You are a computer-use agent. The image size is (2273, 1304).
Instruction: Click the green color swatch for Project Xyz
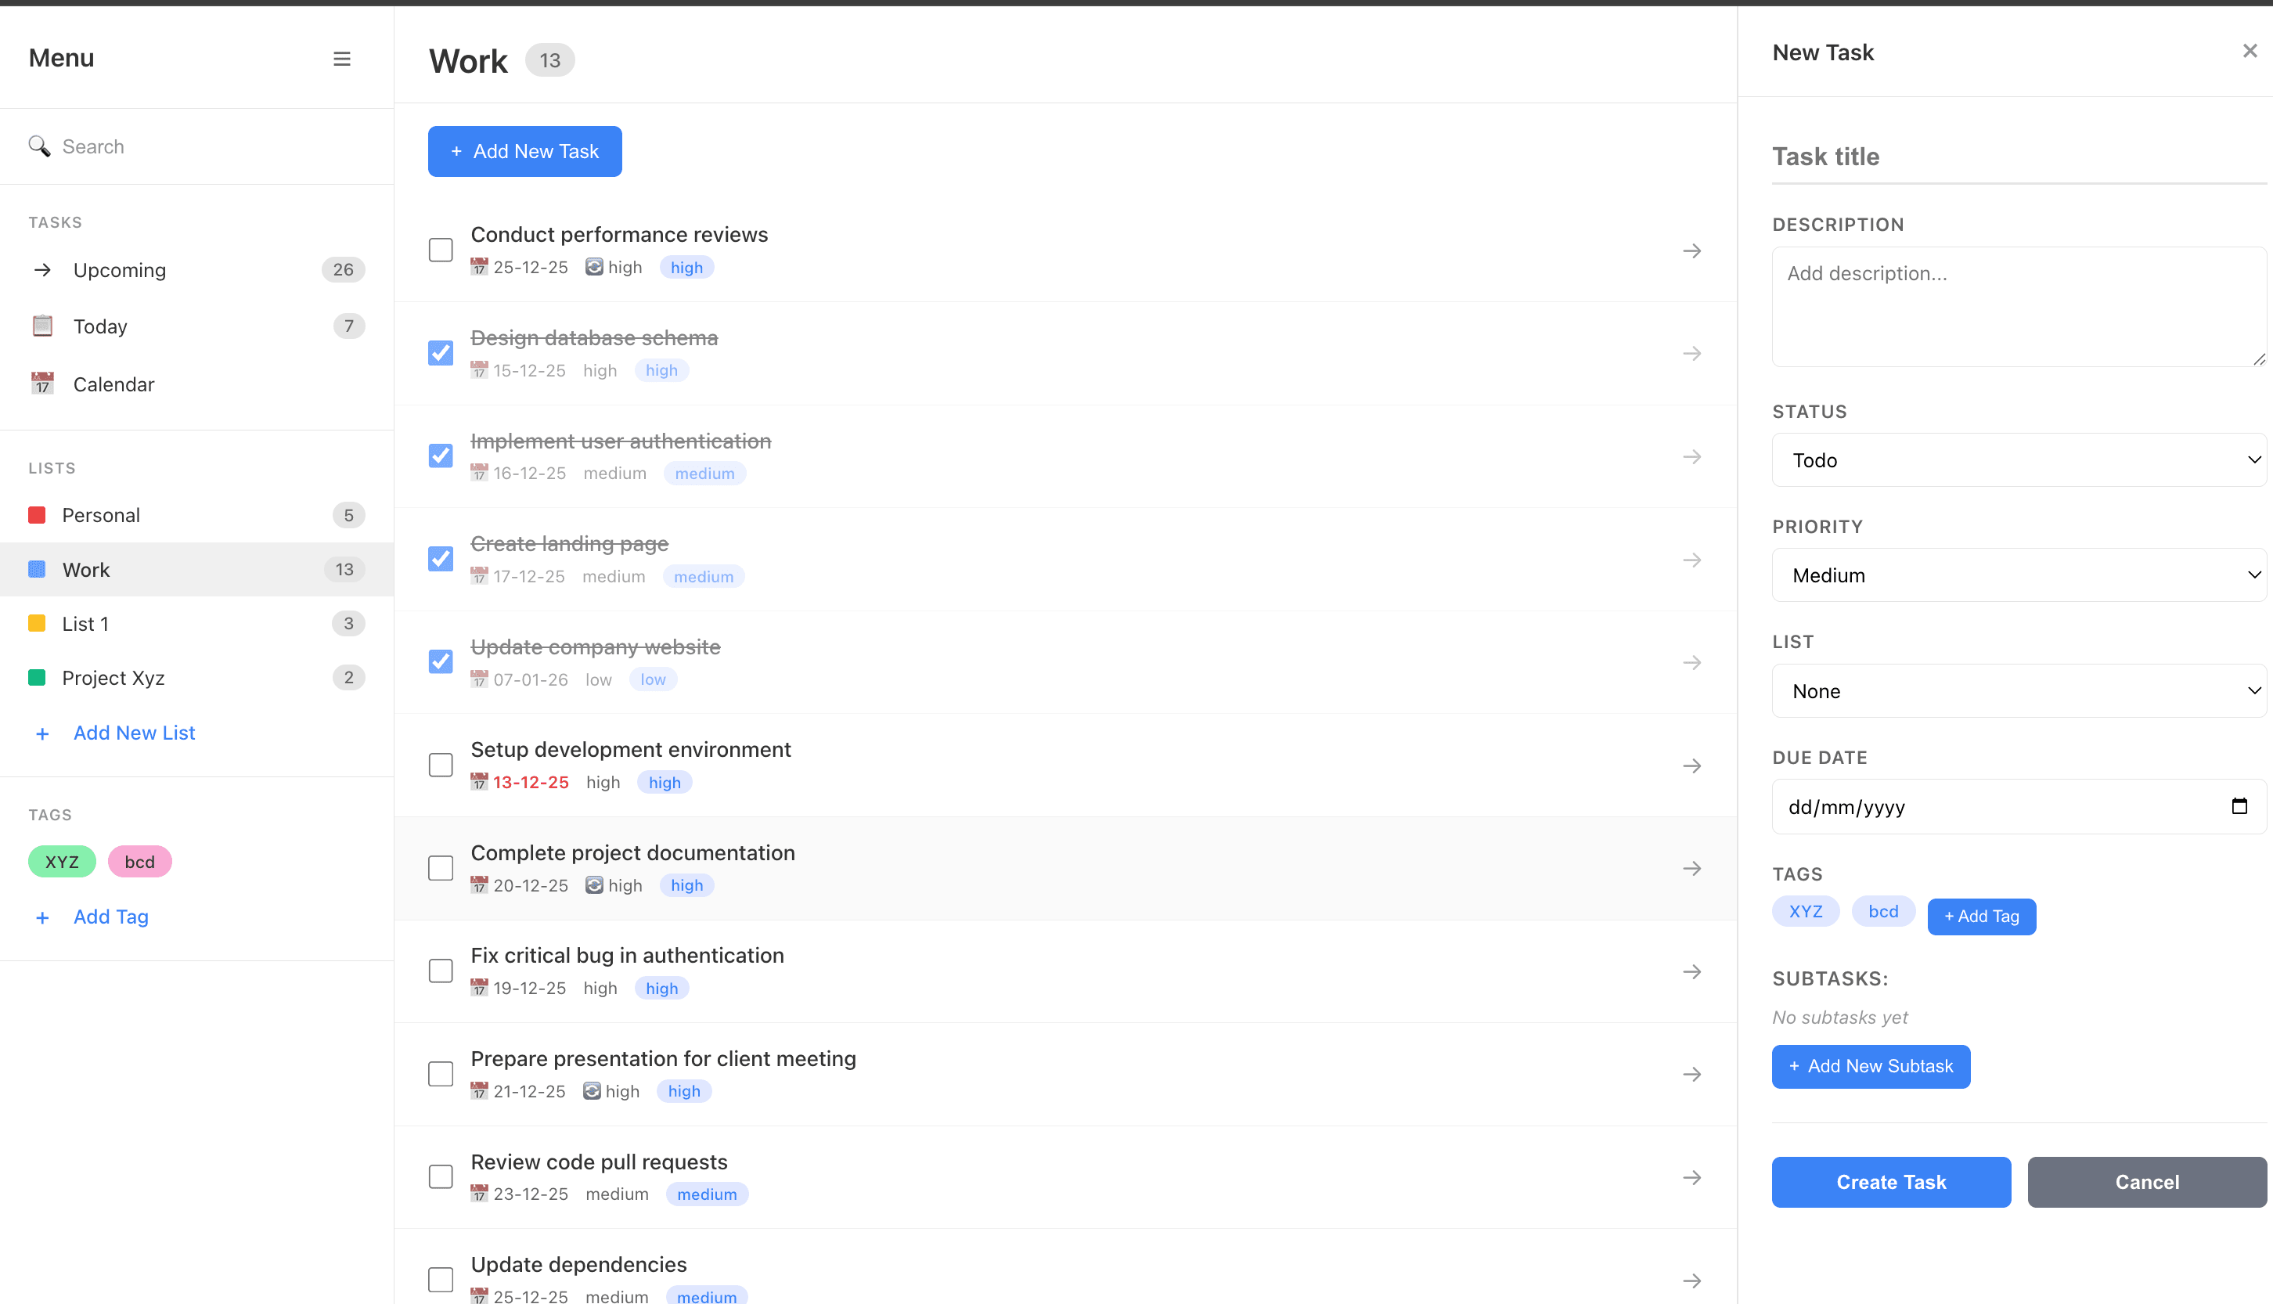point(37,677)
